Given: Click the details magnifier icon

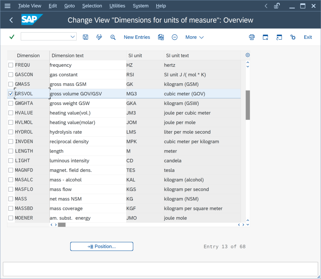Looking at the screenshot, I should (113, 37).
